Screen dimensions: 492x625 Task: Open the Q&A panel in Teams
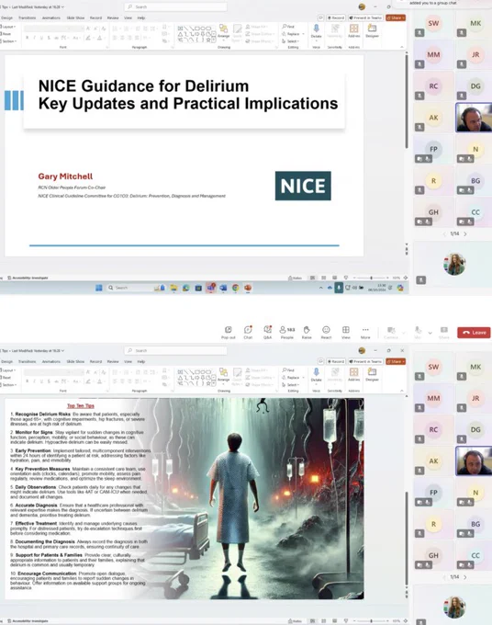[x=267, y=332]
